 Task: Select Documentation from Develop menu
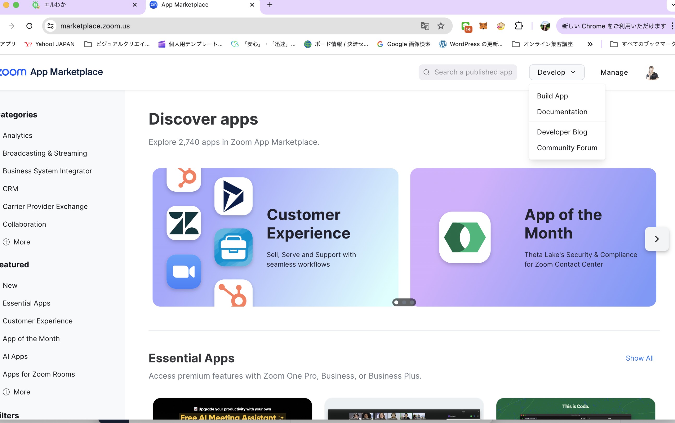pos(562,112)
